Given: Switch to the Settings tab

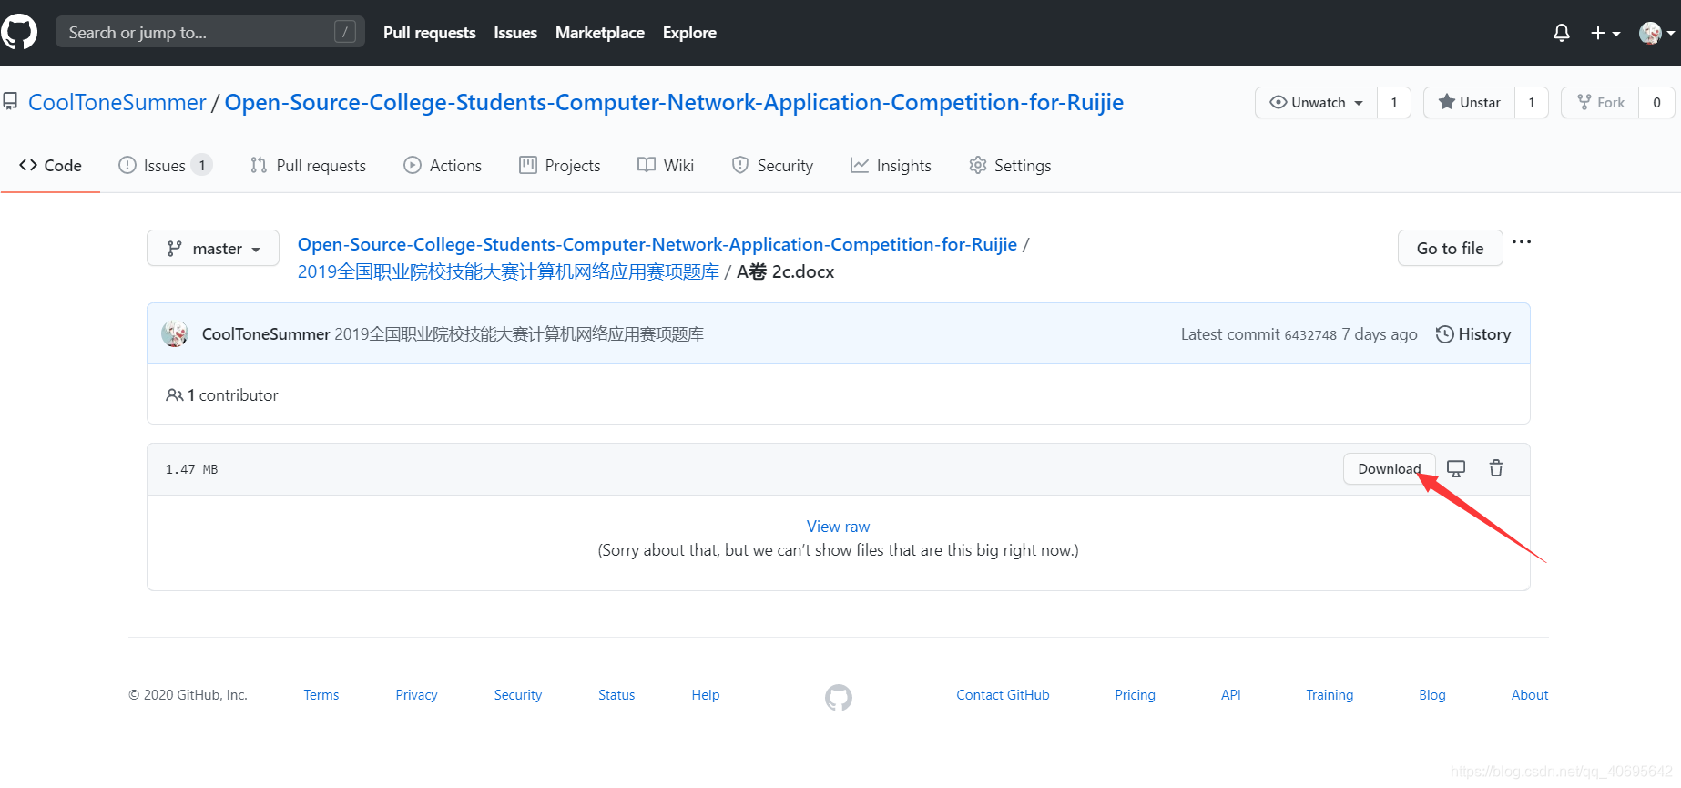Looking at the screenshot, I should (x=1010, y=166).
